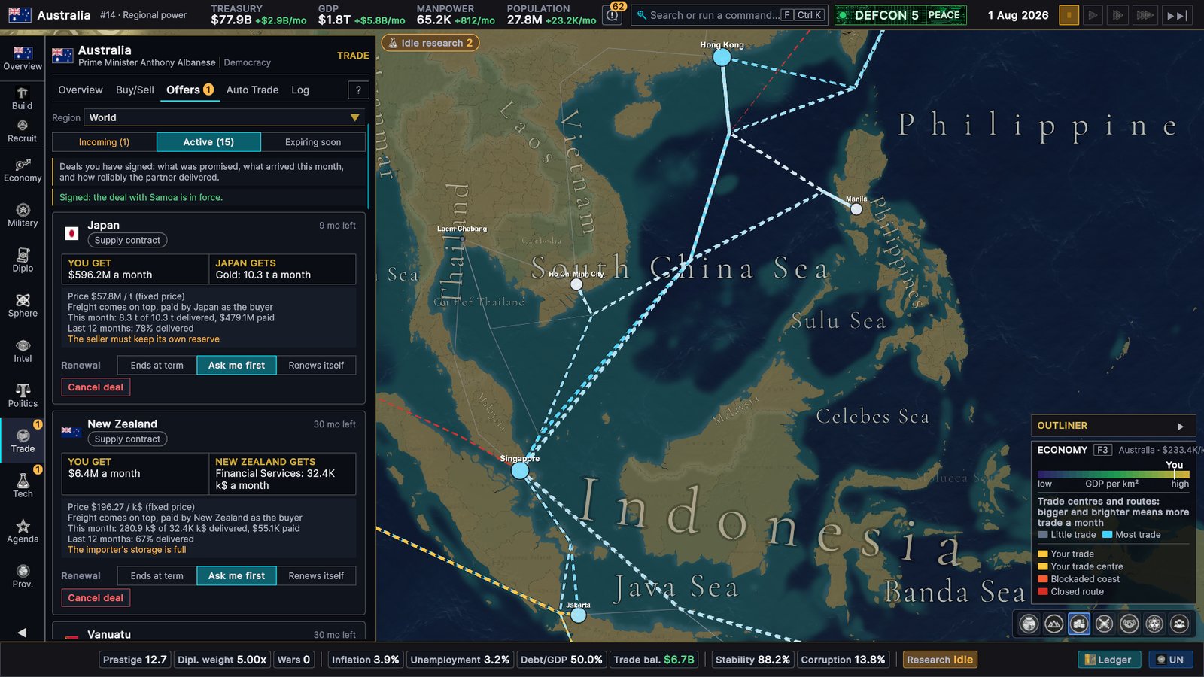Click the Research Idle status button
The width and height of the screenshot is (1204, 677).
point(940,660)
